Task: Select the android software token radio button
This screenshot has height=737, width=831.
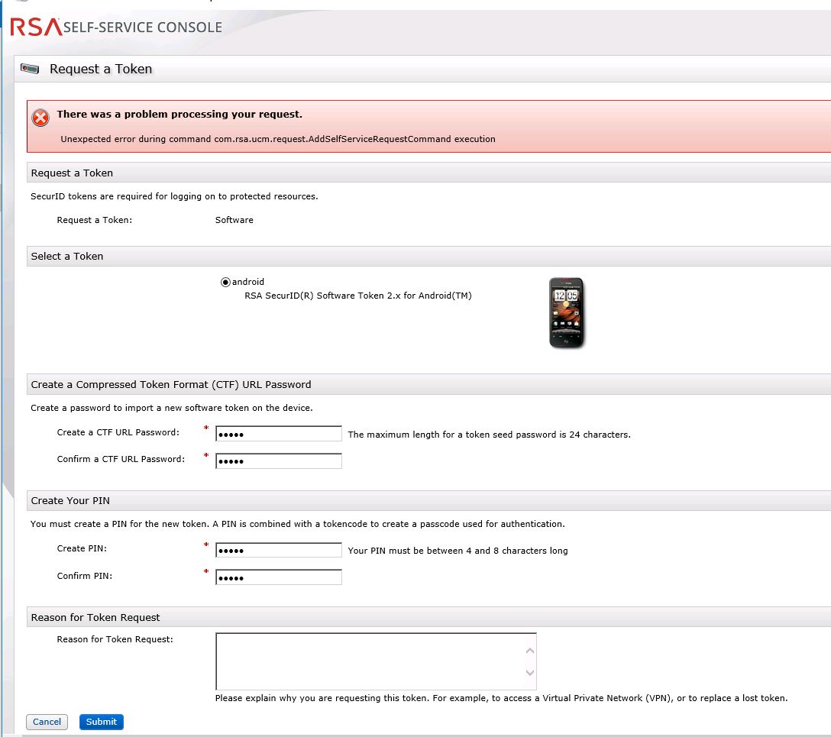Action: click(225, 281)
